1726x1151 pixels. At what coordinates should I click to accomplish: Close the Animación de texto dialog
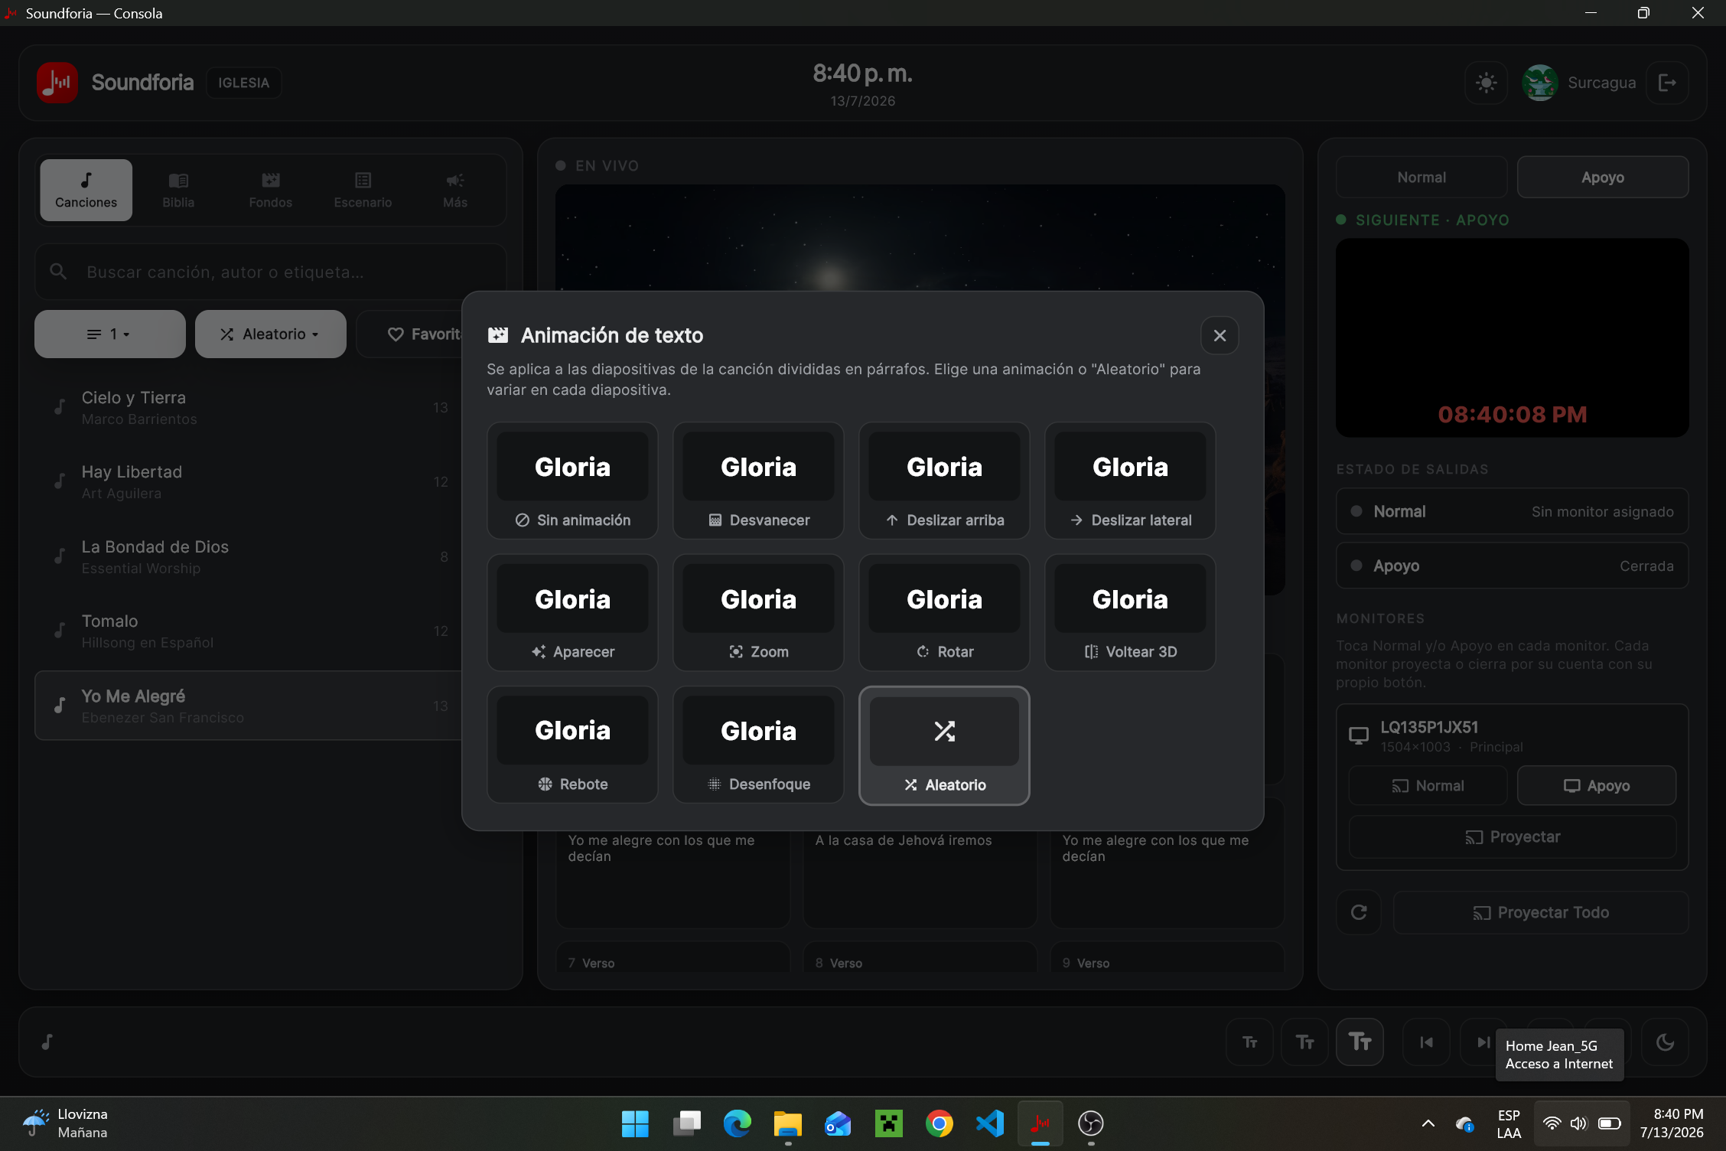coord(1220,335)
